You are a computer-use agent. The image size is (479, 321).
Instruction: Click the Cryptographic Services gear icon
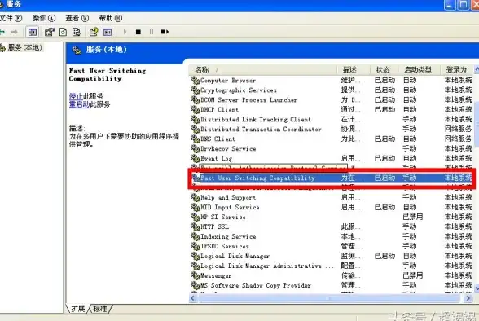tap(195, 90)
